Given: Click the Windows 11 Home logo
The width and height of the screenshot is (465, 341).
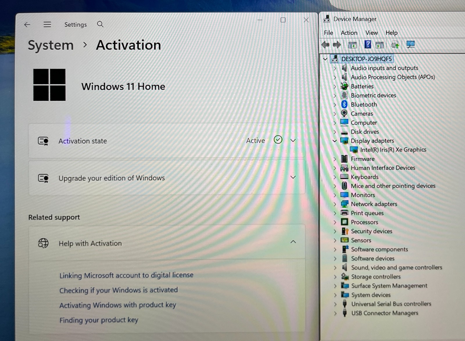Looking at the screenshot, I should click(49, 85).
